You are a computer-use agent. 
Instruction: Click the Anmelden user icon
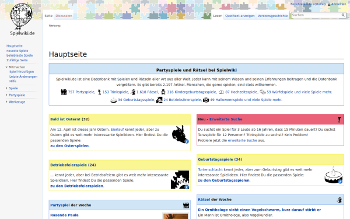329,4
